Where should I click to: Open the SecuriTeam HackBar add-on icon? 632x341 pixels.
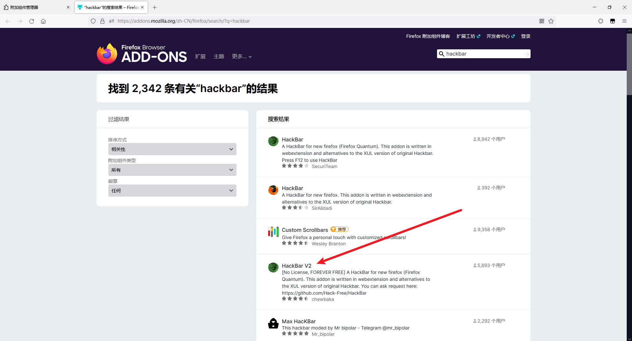click(273, 141)
